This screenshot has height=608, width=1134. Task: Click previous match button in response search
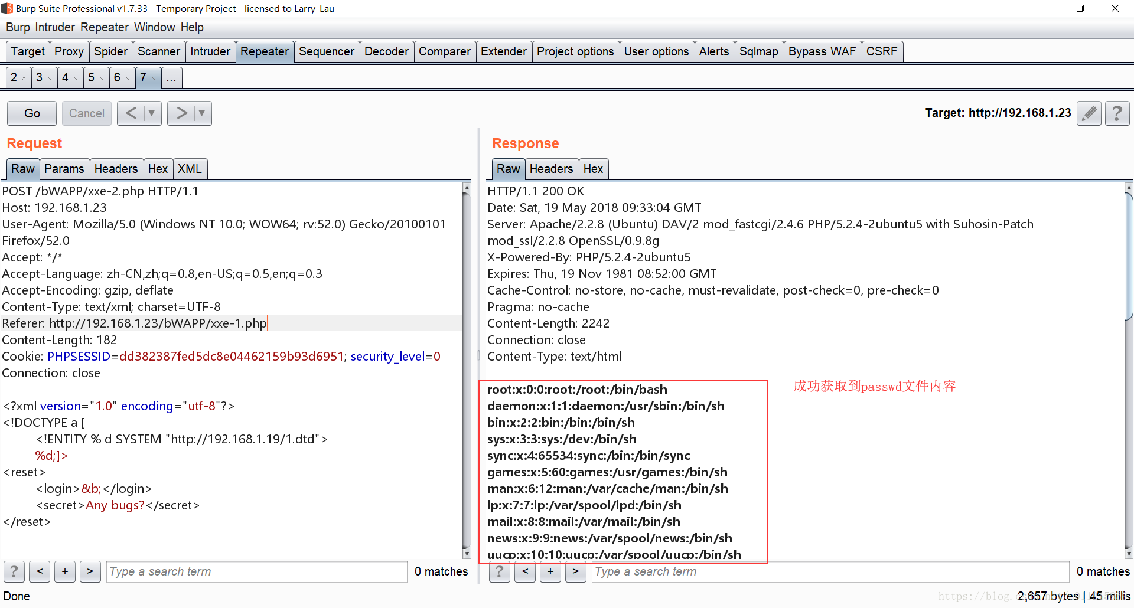pos(525,571)
